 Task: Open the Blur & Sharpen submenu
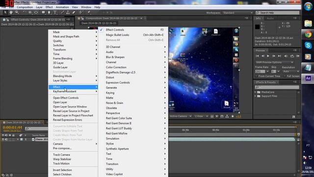pyautogui.click(x=133, y=57)
